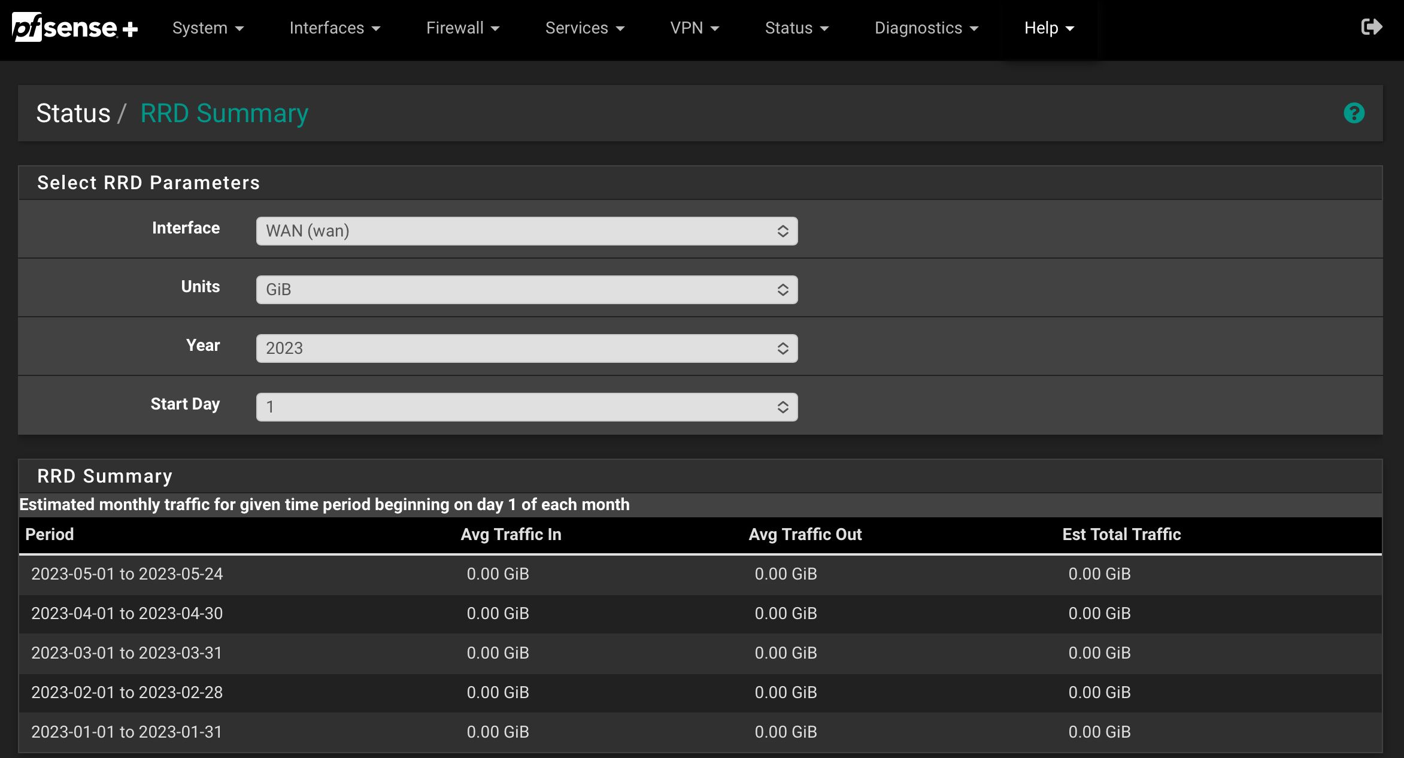Click the logout arrow icon

(x=1371, y=27)
